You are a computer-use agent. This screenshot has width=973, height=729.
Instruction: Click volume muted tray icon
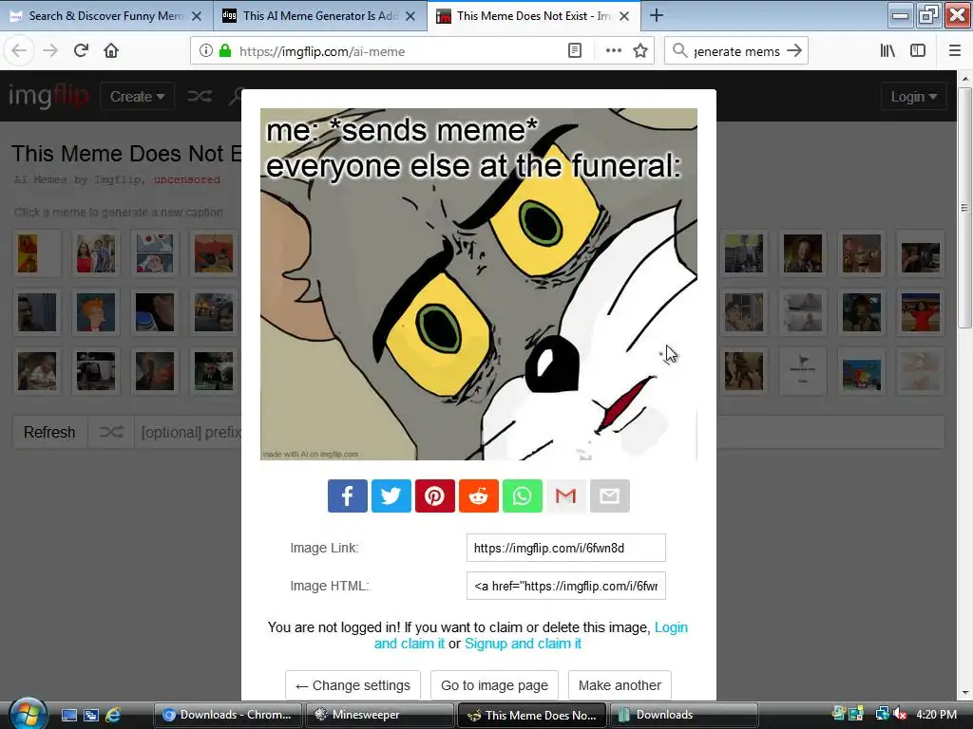pyautogui.click(x=901, y=714)
